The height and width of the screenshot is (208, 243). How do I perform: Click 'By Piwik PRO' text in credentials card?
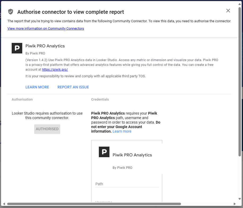click(x=122, y=168)
